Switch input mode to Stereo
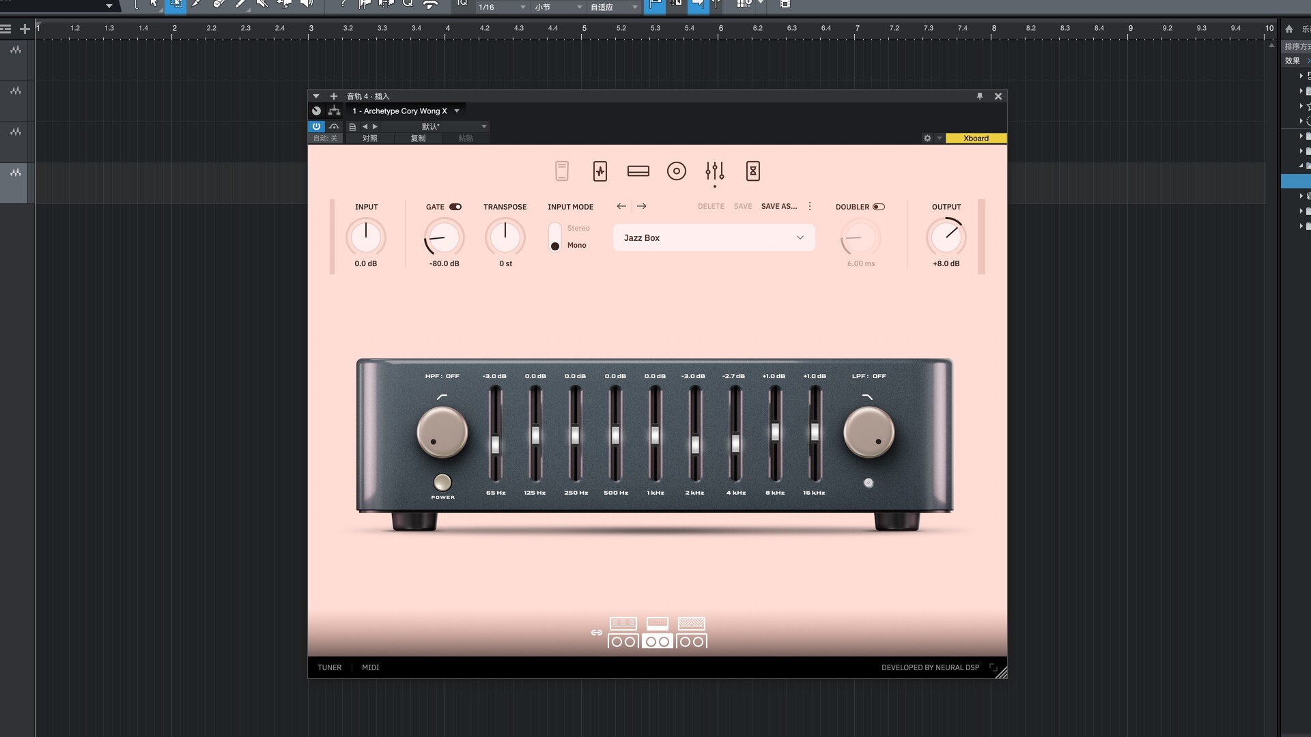1311x737 pixels. click(578, 229)
